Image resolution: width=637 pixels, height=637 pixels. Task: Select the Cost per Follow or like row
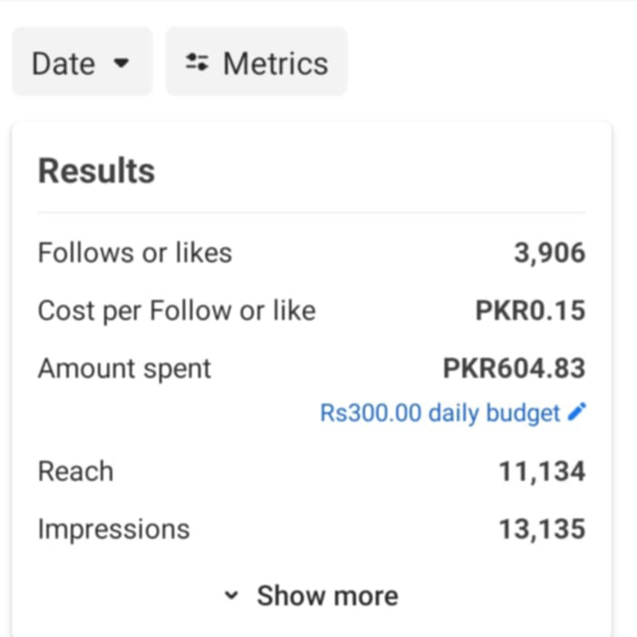pyautogui.click(x=312, y=311)
